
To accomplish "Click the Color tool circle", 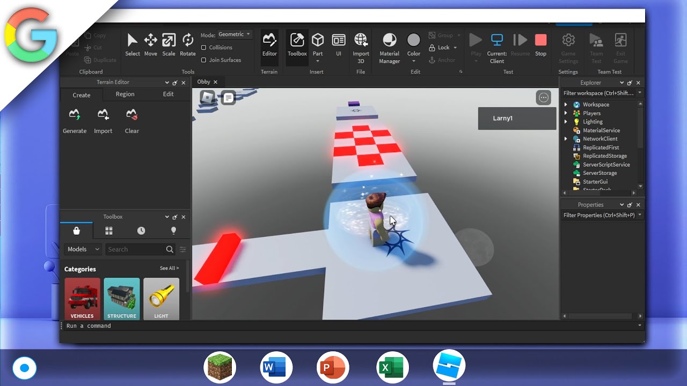I will click(x=414, y=40).
